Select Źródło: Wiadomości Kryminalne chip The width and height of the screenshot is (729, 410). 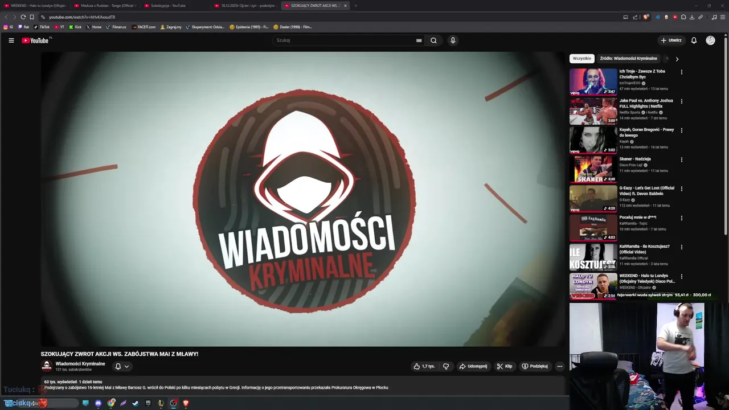pyautogui.click(x=628, y=59)
